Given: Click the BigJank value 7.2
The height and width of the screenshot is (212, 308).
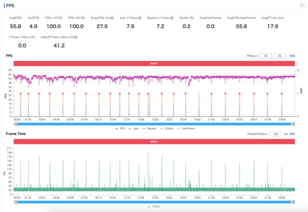Looking at the screenshot, I should 160,26.
